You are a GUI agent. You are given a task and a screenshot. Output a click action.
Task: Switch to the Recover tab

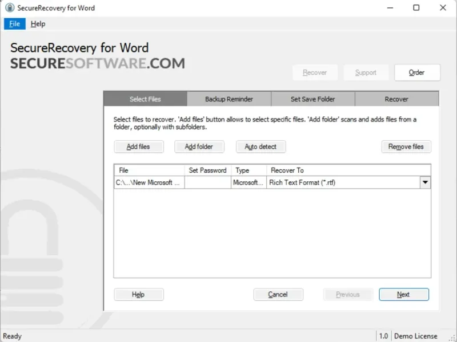(396, 99)
